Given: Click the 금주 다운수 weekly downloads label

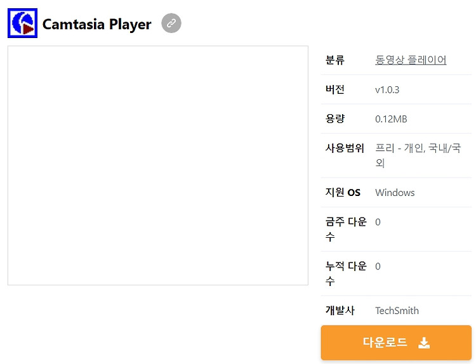Looking at the screenshot, I should click(x=346, y=229).
